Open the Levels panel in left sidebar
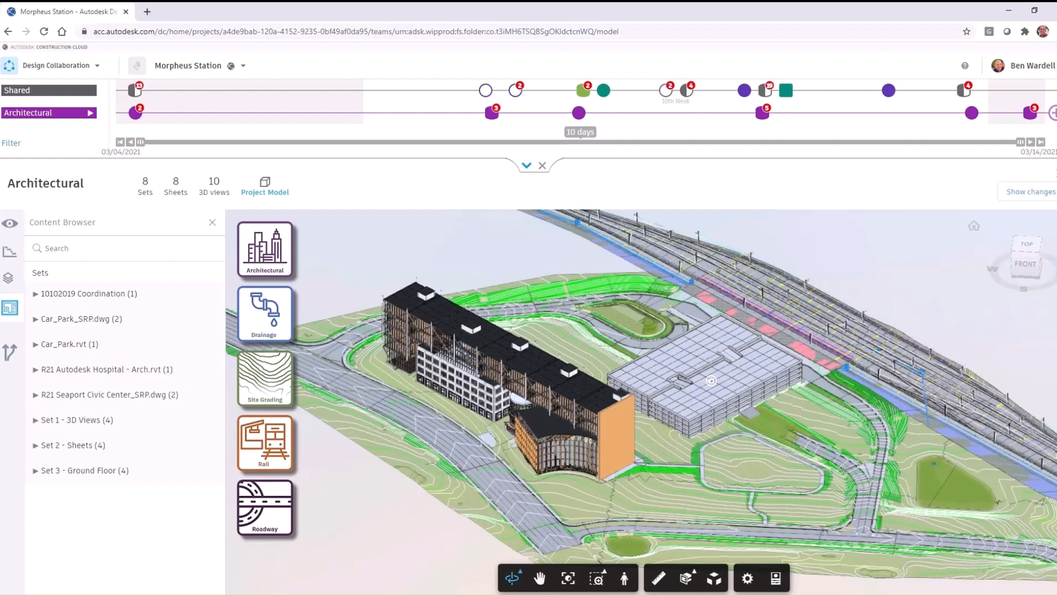The image size is (1057, 595). tap(10, 251)
